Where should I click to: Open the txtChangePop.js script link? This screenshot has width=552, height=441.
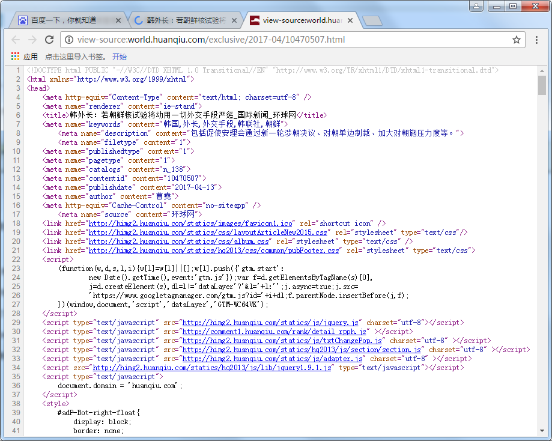click(282, 341)
